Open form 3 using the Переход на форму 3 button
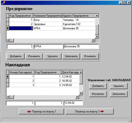This screenshot has width=132, height=123. pyautogui.click(x=89, y=111)
